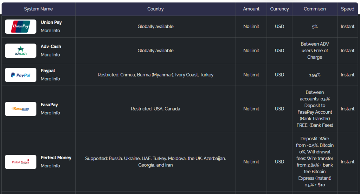Click Perfect Money commission details text

(315, 162)
